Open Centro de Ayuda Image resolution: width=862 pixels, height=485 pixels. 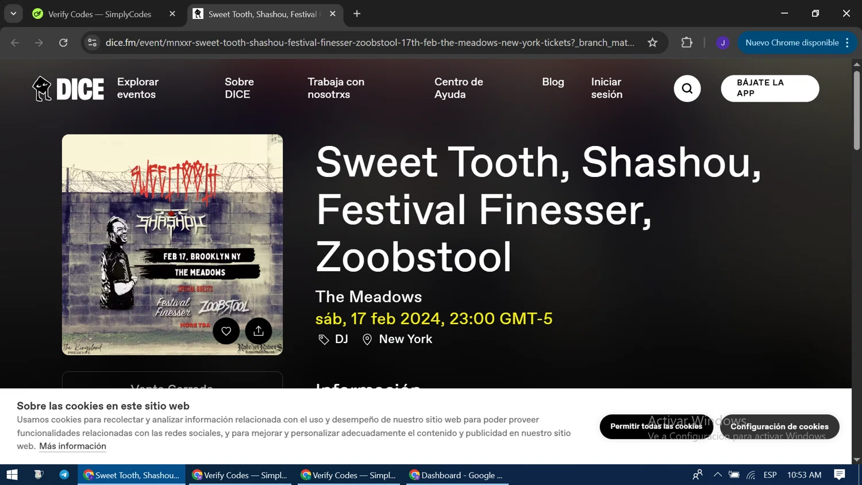pyautogui.click(x=459, y=88)
